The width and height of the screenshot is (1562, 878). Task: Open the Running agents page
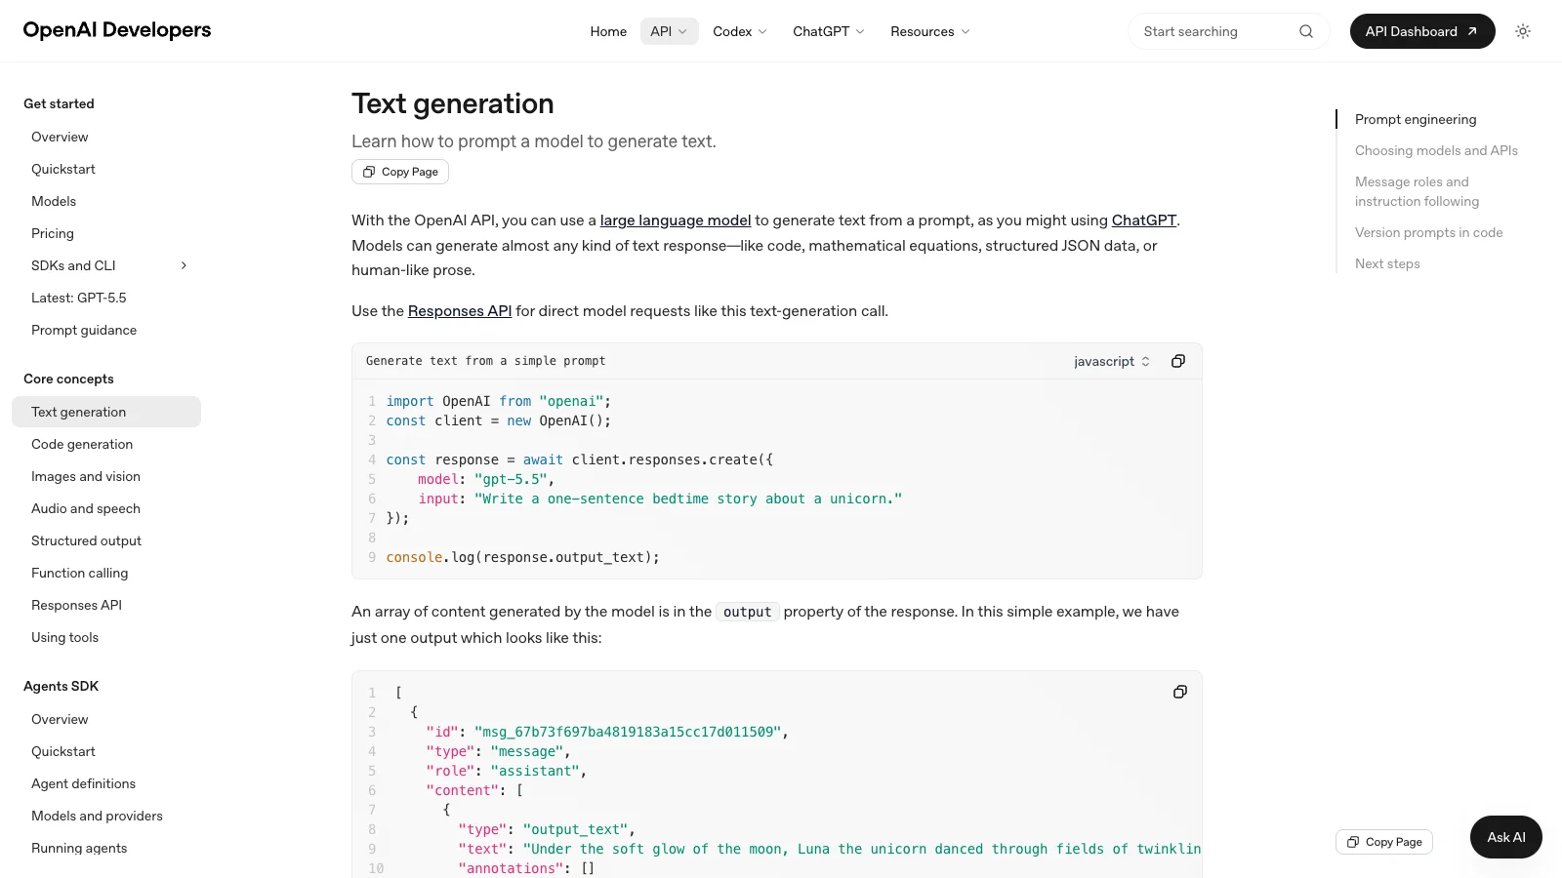(79, 848)
